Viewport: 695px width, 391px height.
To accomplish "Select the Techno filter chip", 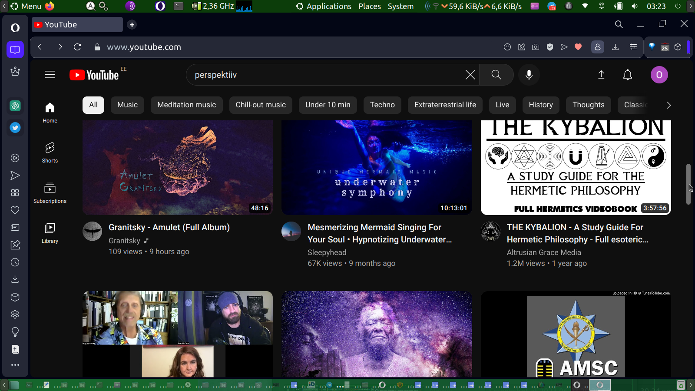I will coord(382,105).
